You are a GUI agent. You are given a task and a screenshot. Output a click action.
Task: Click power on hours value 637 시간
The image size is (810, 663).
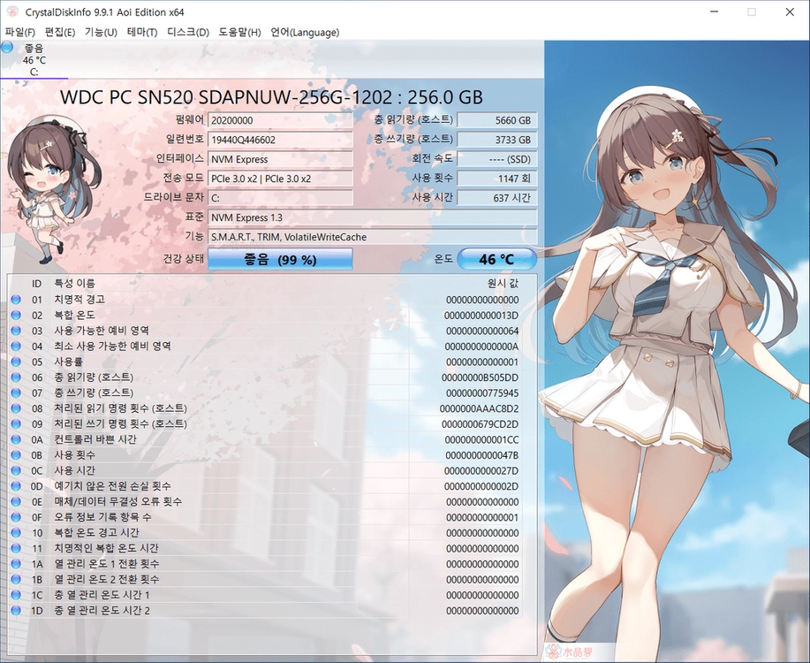click(497, 197)
